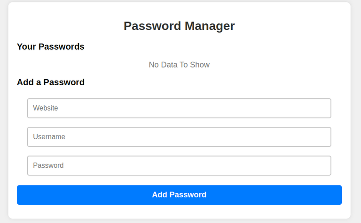Click the Password placeholder text
This screenshot has height=223, width=361.
tap(48, 165)
